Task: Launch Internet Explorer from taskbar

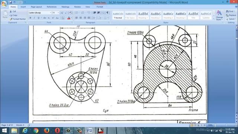Action: (x=25, y=131)
